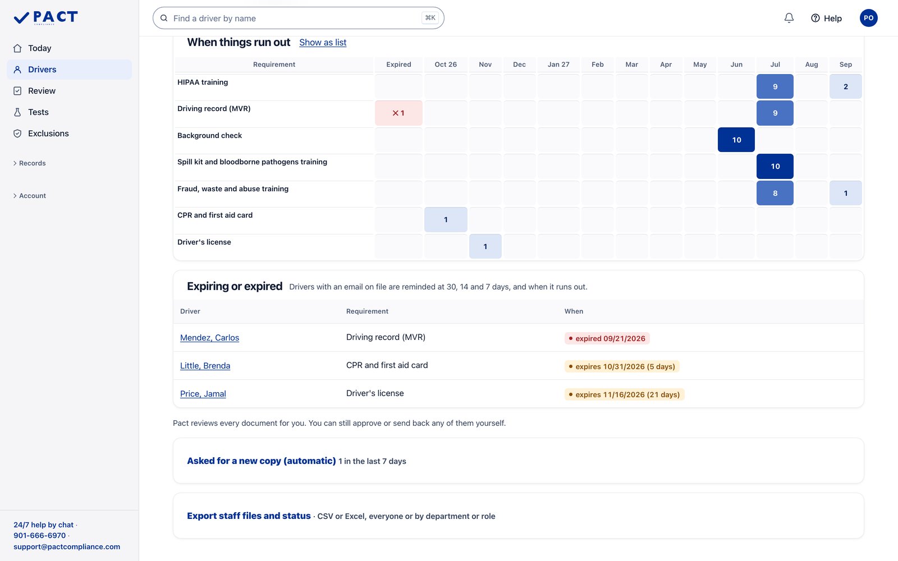Open the notifications bell

789,18
